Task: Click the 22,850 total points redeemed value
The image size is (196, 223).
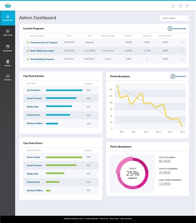Action: pyautogui.click(x=164, y=173)
